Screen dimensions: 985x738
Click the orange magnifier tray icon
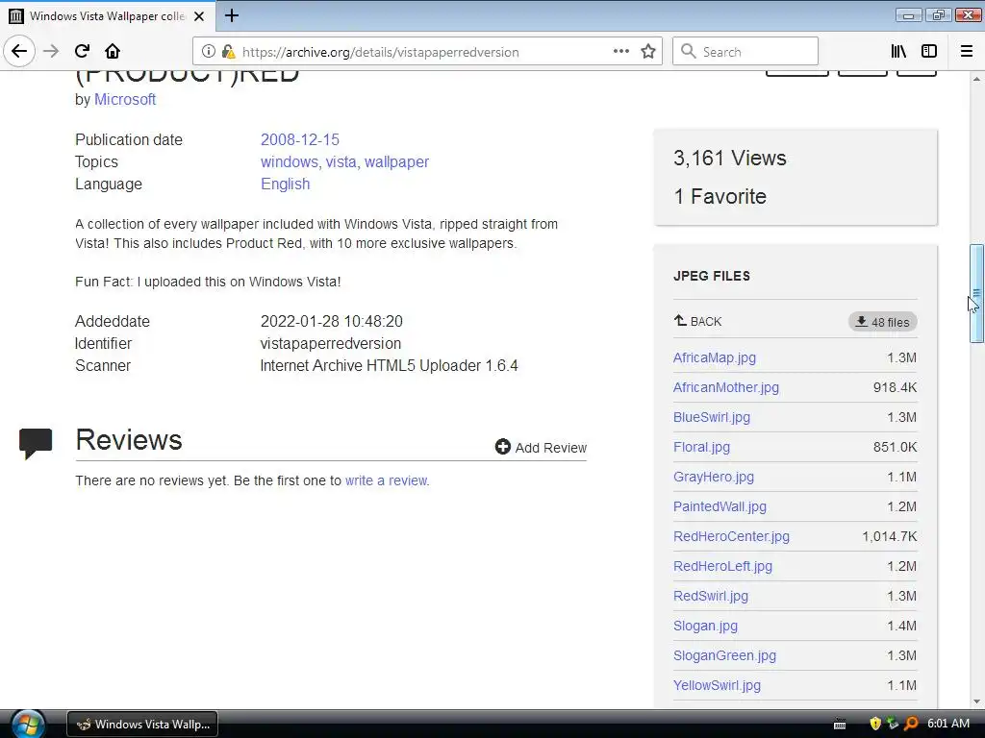(x=911, y=724)
